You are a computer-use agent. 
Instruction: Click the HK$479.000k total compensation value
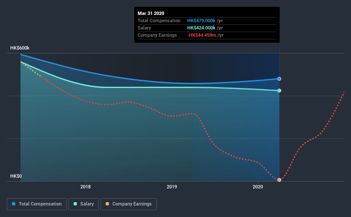[201, 21]
